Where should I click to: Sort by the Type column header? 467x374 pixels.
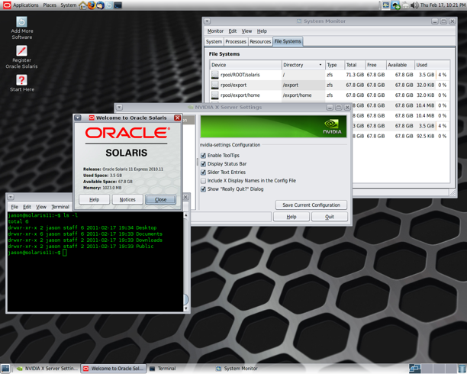click(335, 65)
